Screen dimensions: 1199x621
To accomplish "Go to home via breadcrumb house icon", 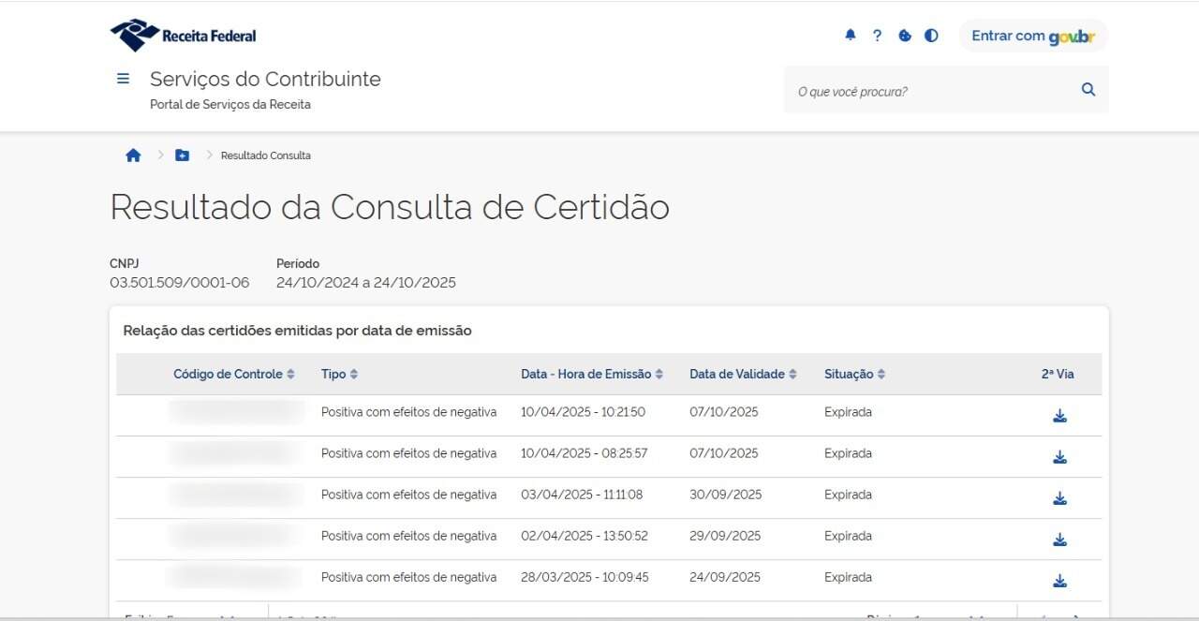I will tap(133, 155).
